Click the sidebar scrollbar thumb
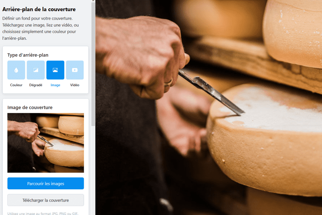Image resolution: width=322 pixels, height=215 pixels. click(93, 64)
